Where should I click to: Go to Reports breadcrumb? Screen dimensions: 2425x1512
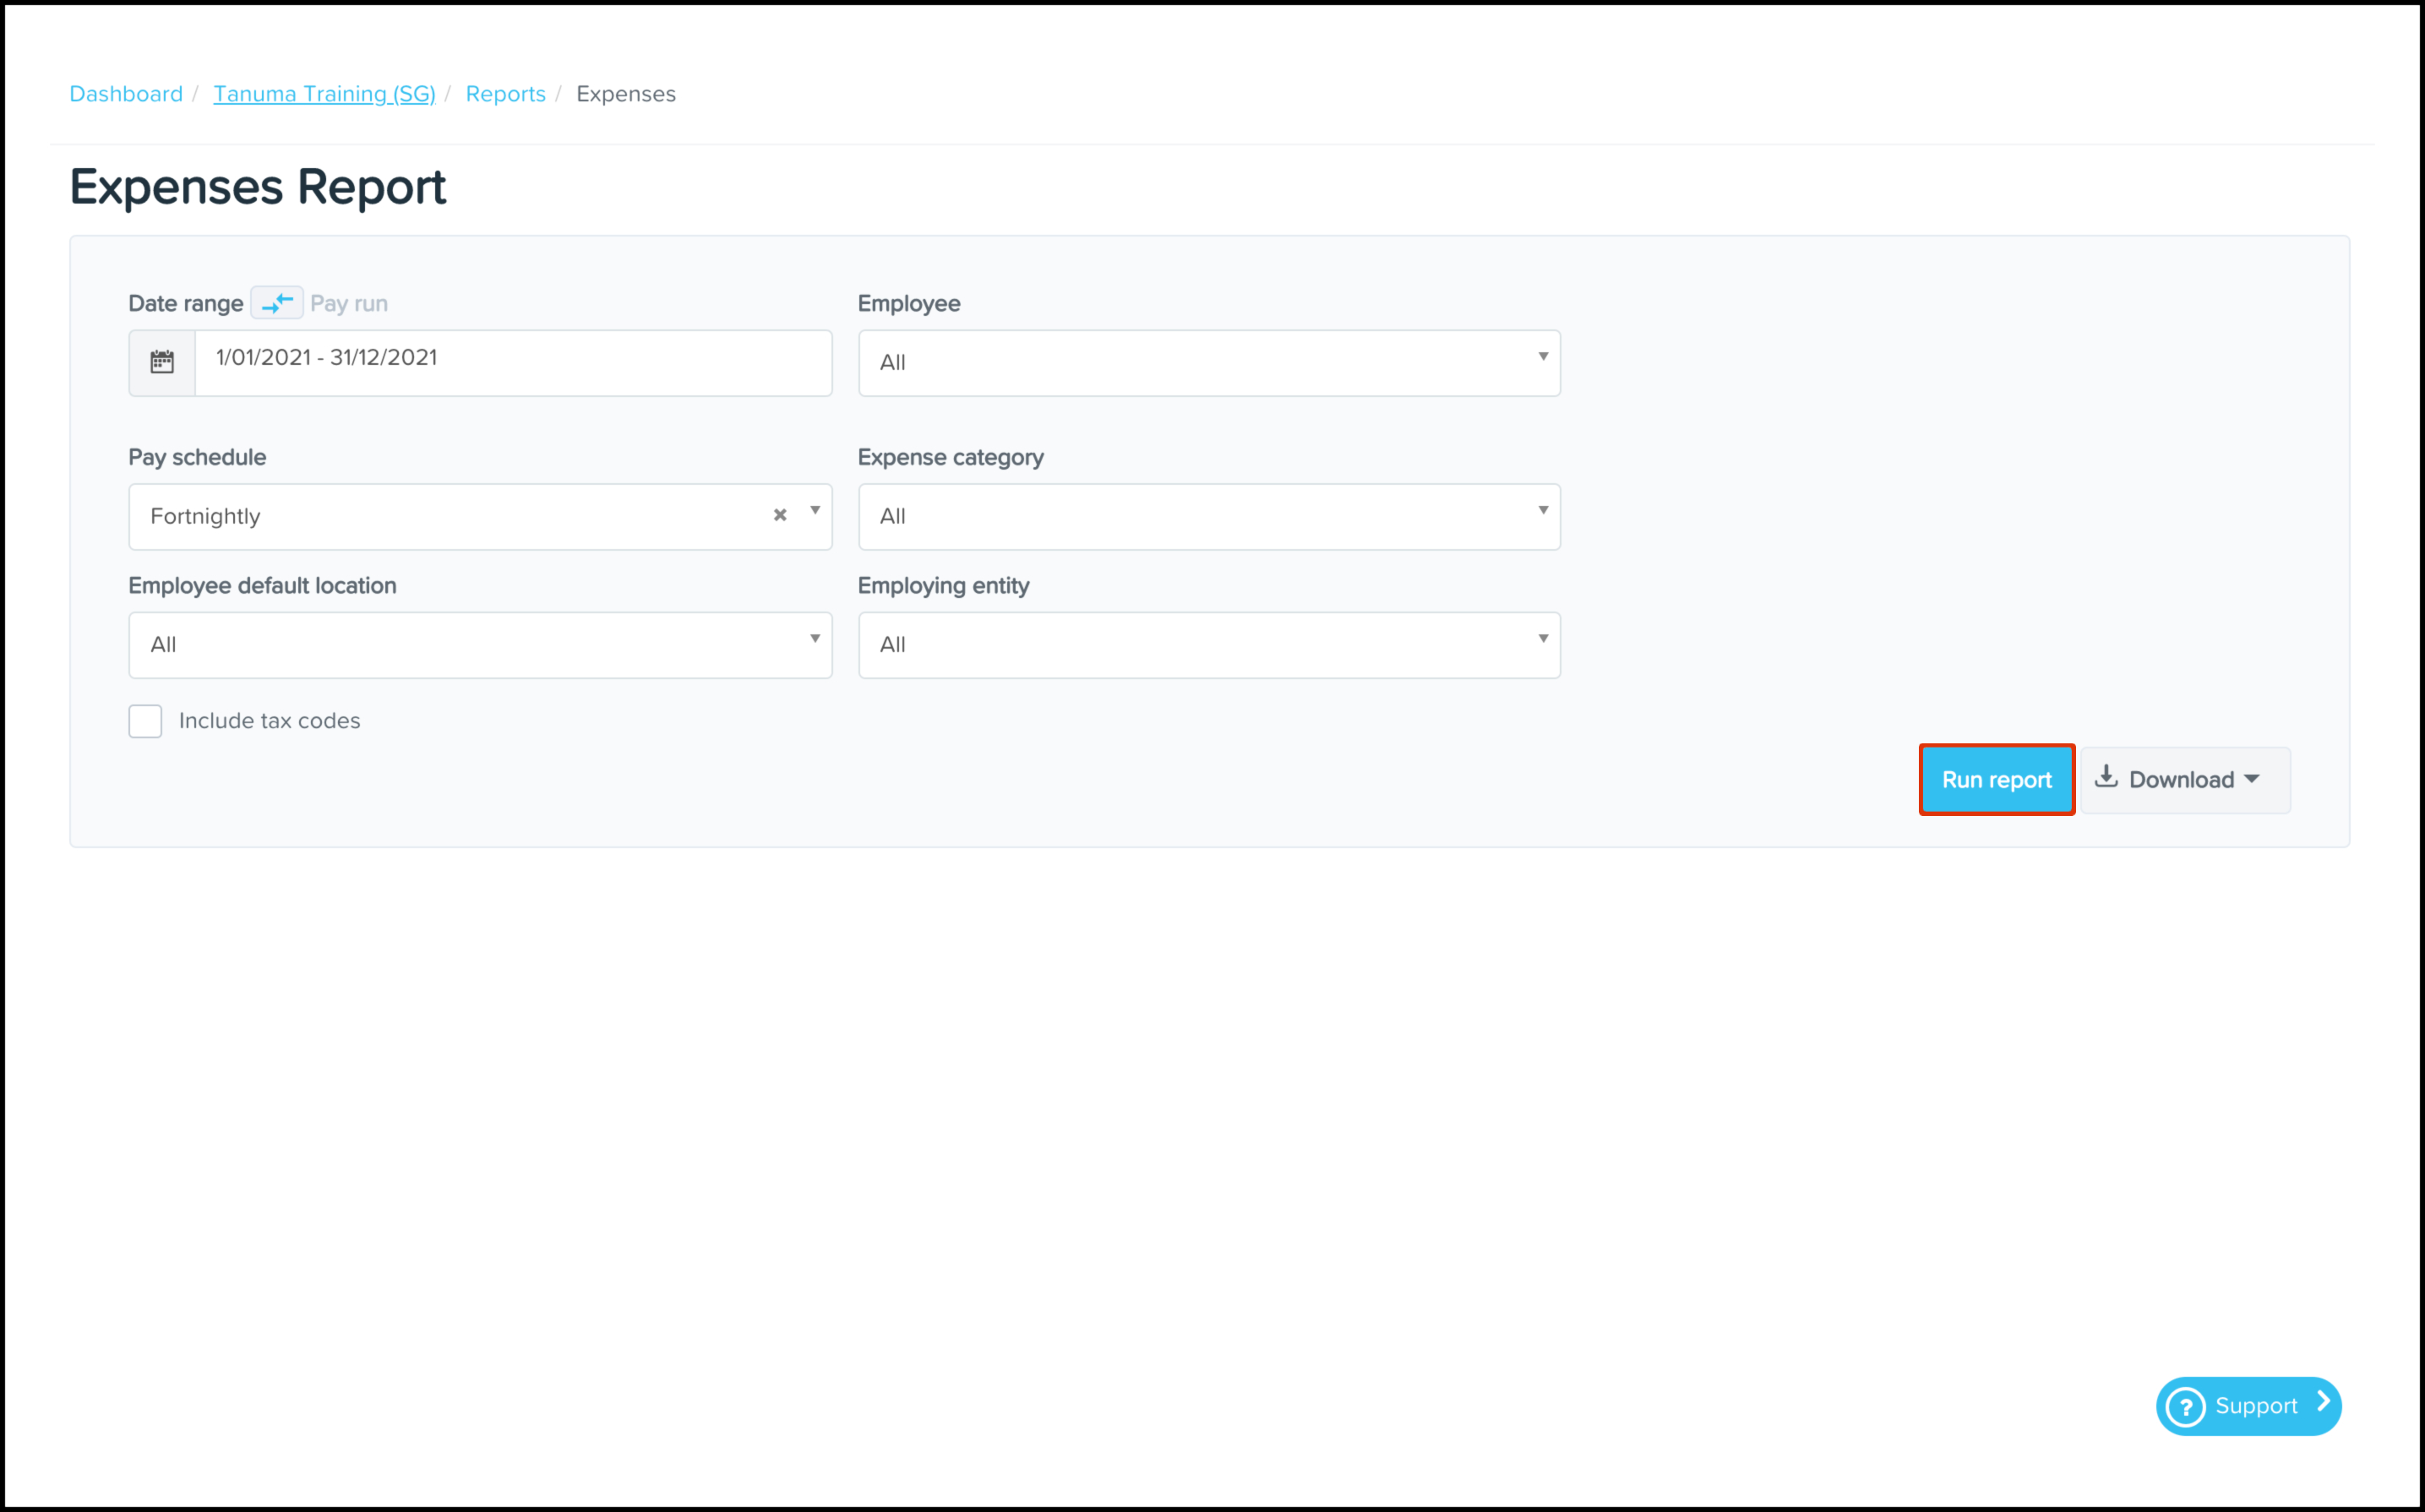click(505, 94)
